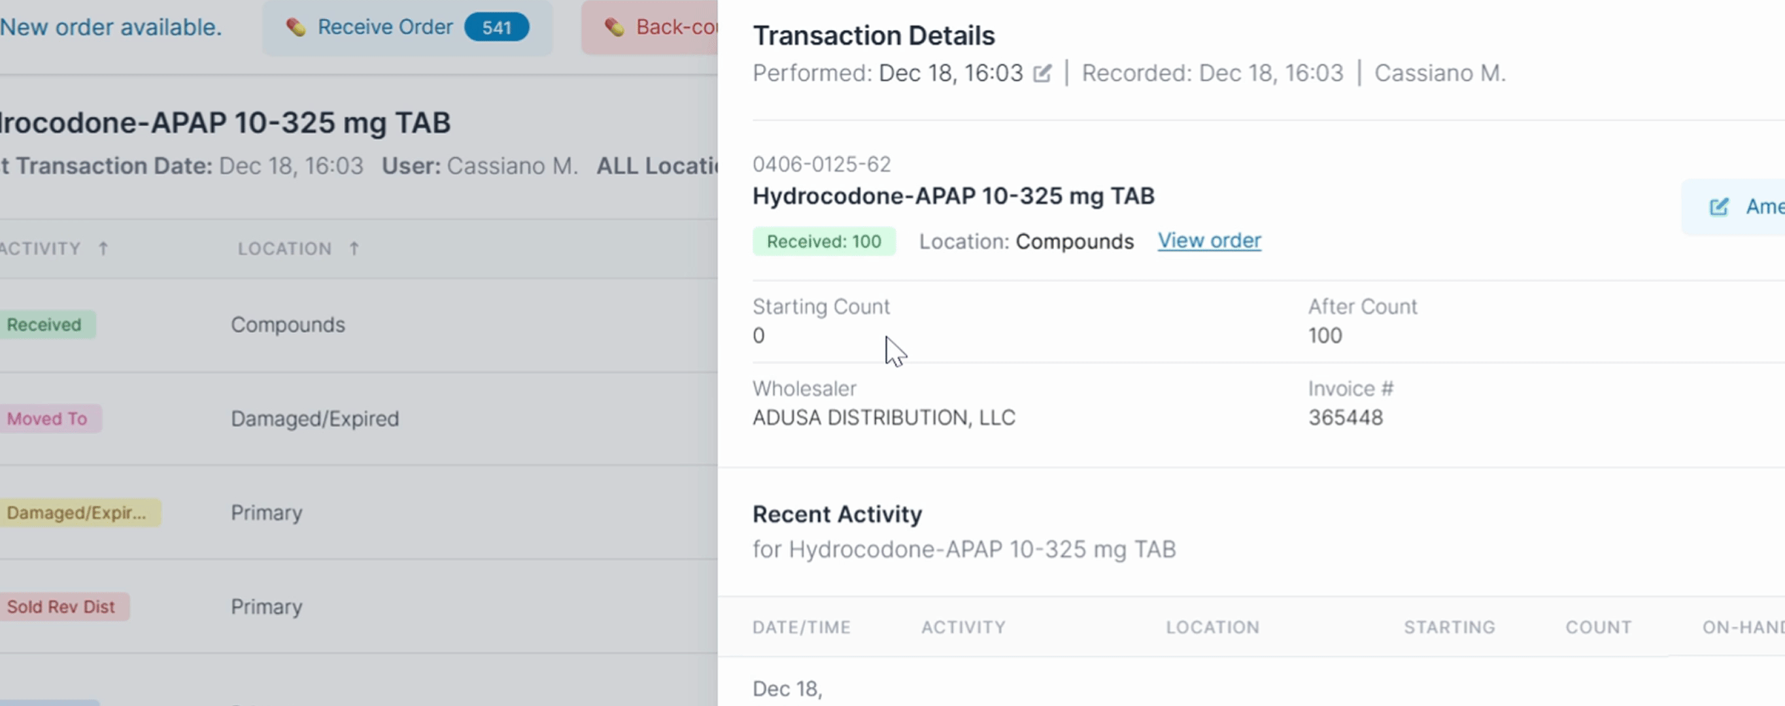
Task: Click the edit icon on the Amend button
Action: pos(1719,207)
